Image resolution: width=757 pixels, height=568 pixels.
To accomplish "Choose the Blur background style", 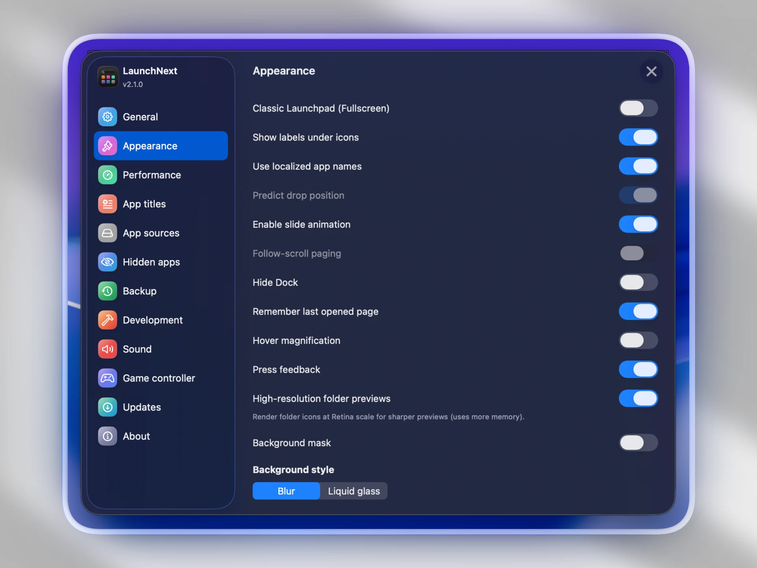I will (x=286, y=491).
